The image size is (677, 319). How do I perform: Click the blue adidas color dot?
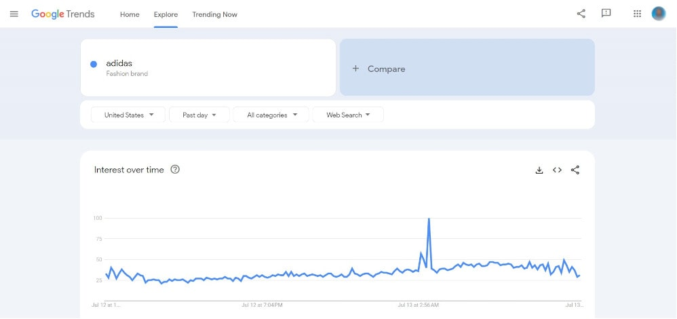(x=93, y=64)
